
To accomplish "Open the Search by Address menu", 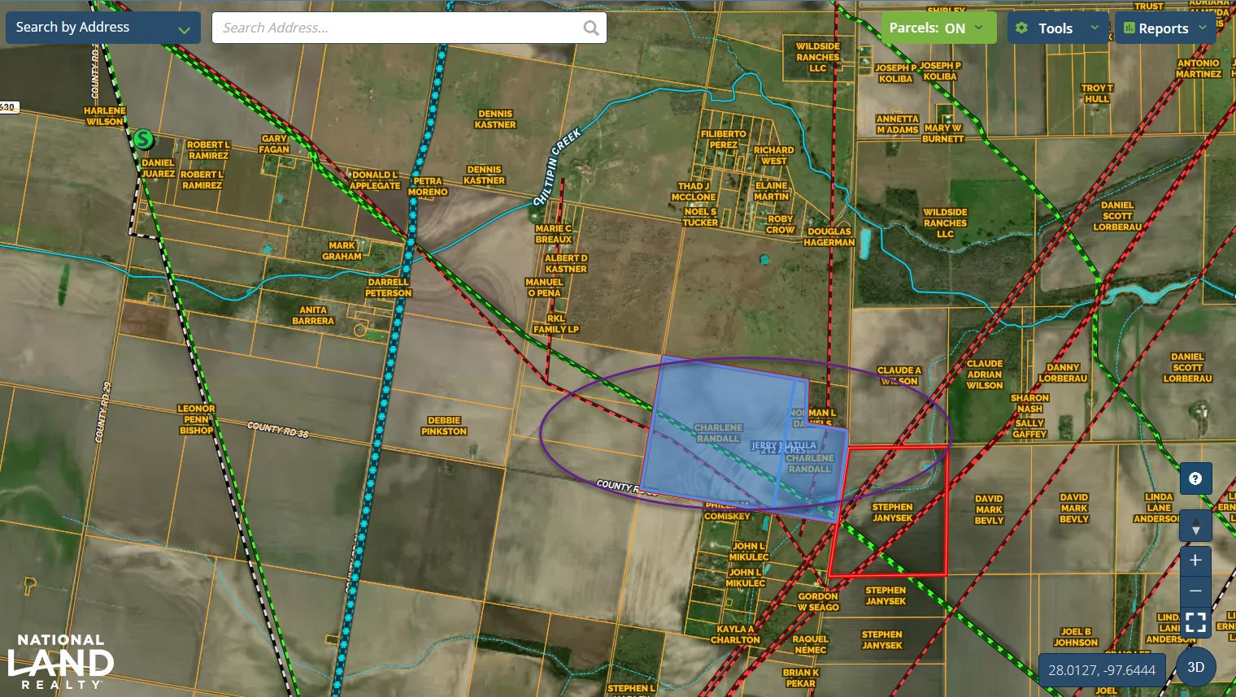I will [x=102, y=27].
